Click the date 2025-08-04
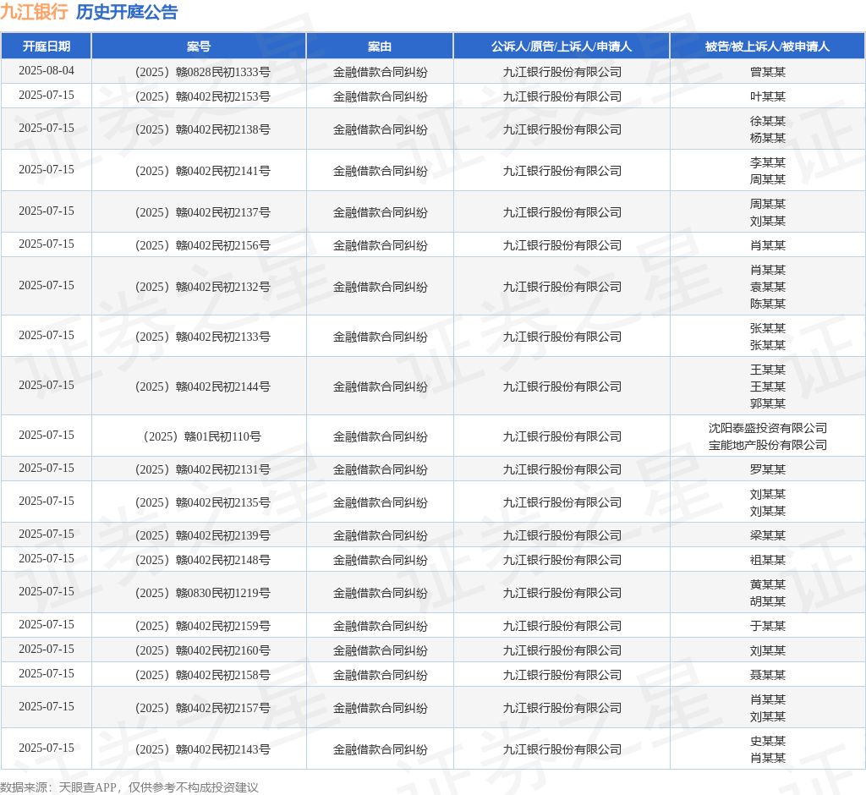The height and width of the screenshot is (795, 866). 47,71
